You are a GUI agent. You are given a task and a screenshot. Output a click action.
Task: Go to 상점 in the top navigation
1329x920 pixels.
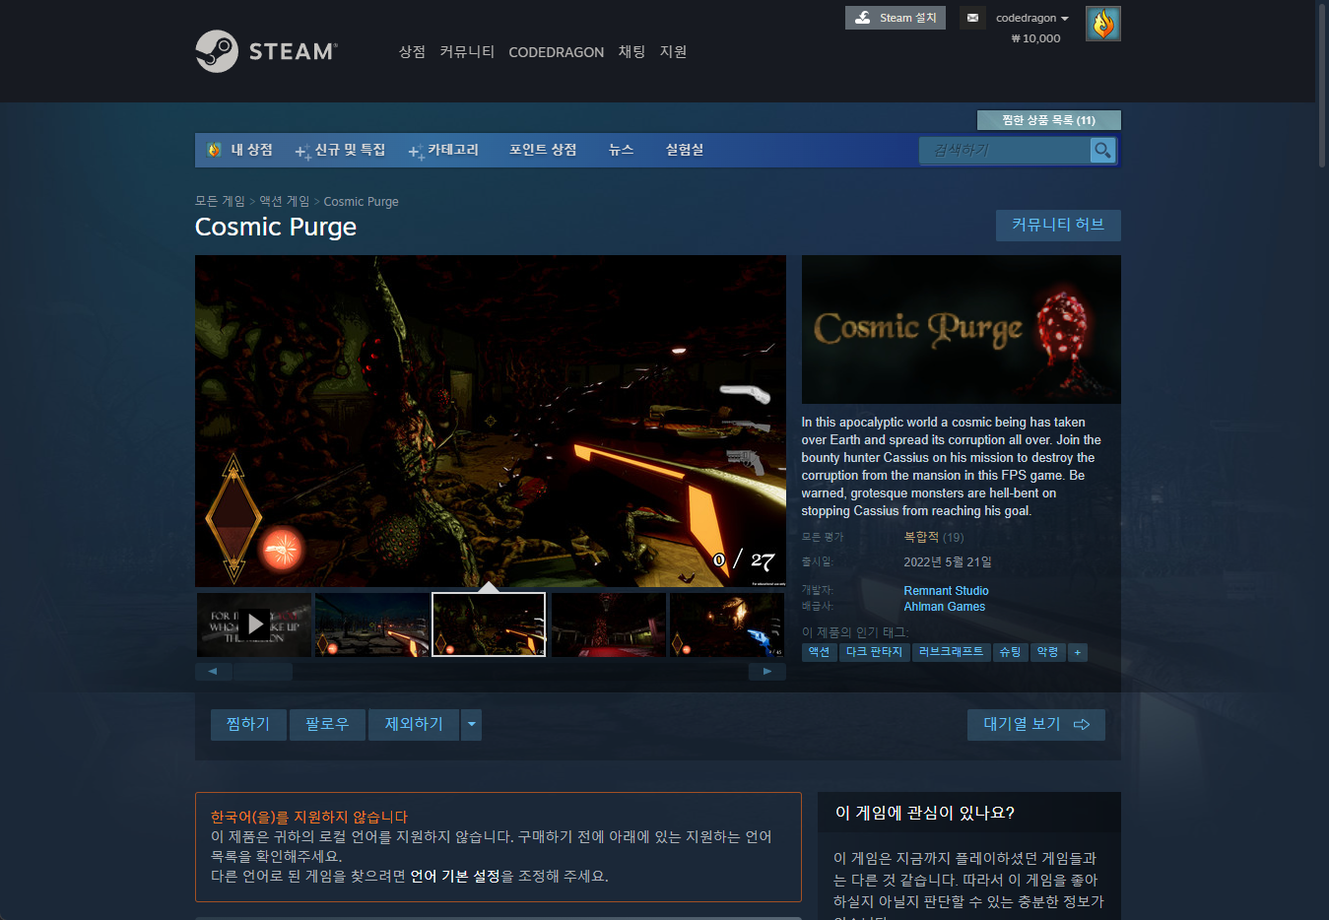coord(412,51)
